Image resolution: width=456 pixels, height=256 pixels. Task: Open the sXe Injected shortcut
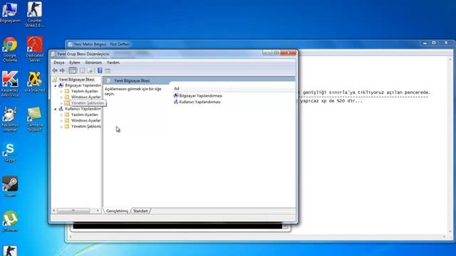pyautogui.click(x=35, y=82)
